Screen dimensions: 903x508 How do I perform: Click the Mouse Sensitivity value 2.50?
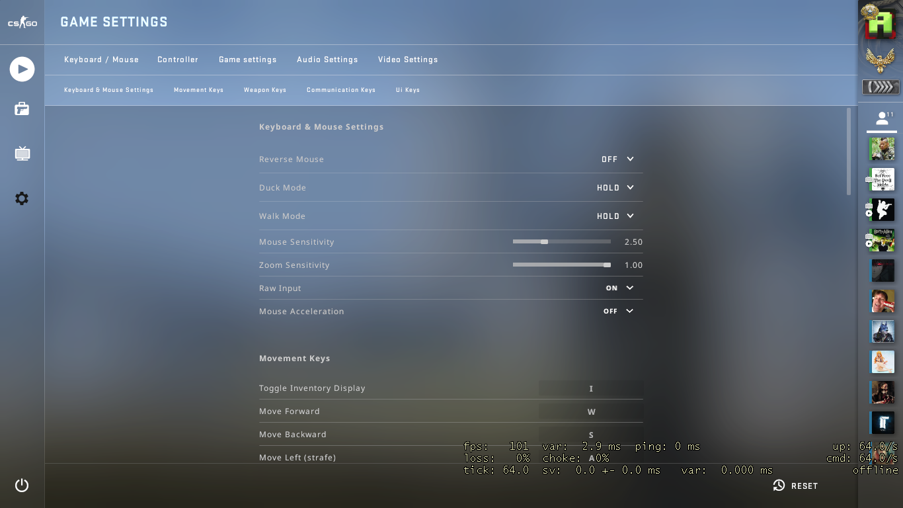click(x=633, y=242)
